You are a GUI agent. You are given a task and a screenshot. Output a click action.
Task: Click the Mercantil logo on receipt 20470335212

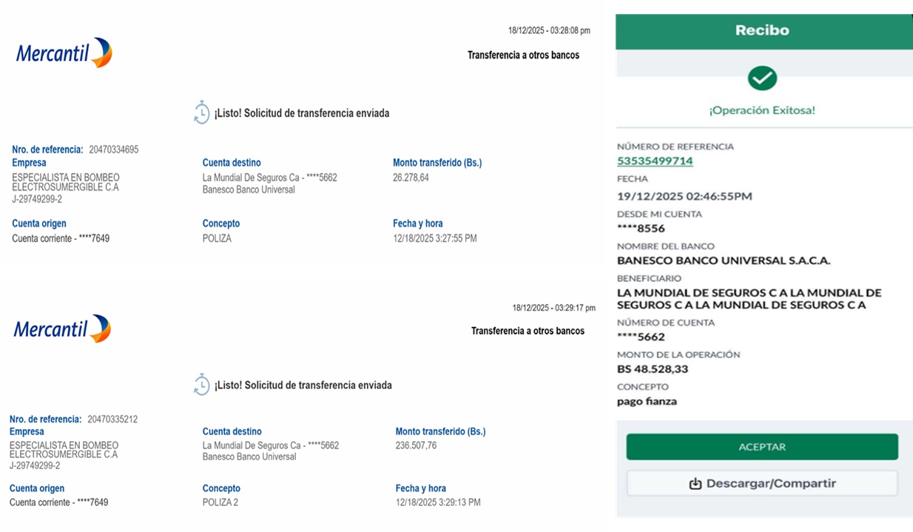(x=62, y=329)
